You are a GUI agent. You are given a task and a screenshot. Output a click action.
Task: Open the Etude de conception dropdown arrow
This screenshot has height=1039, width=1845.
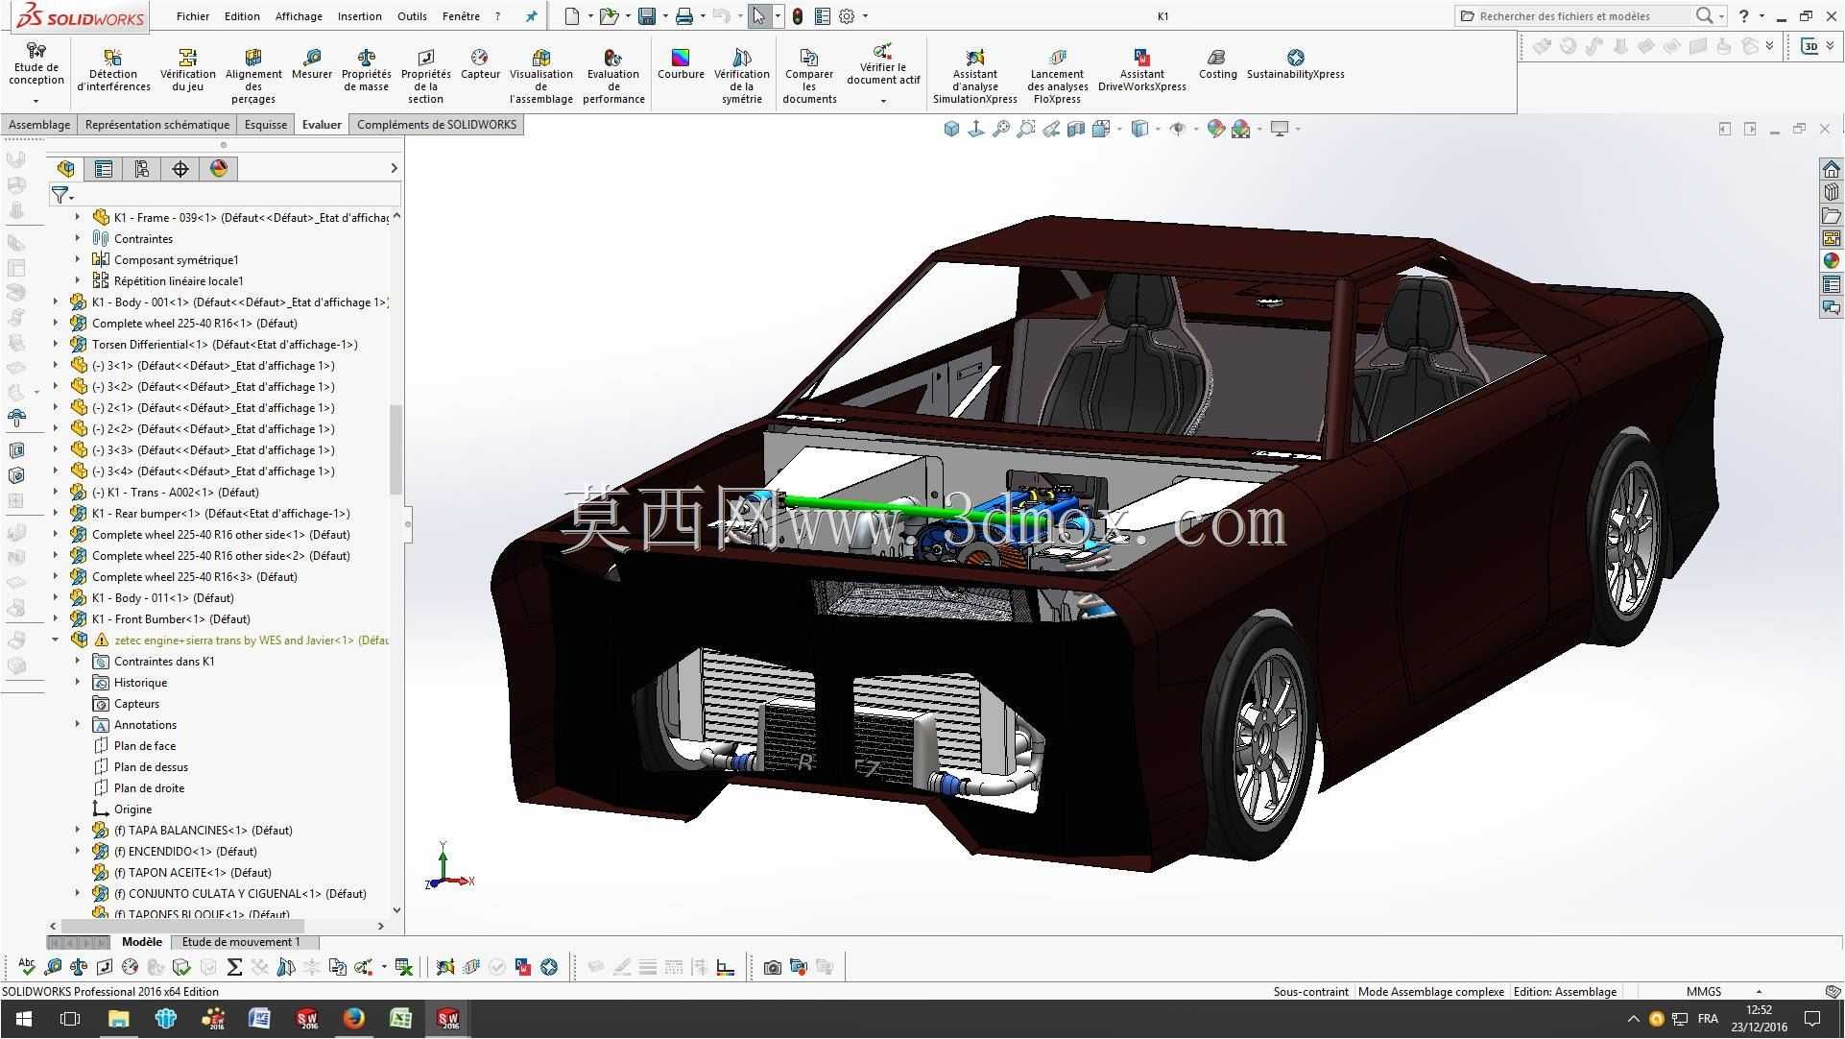(x=36, y=100)
